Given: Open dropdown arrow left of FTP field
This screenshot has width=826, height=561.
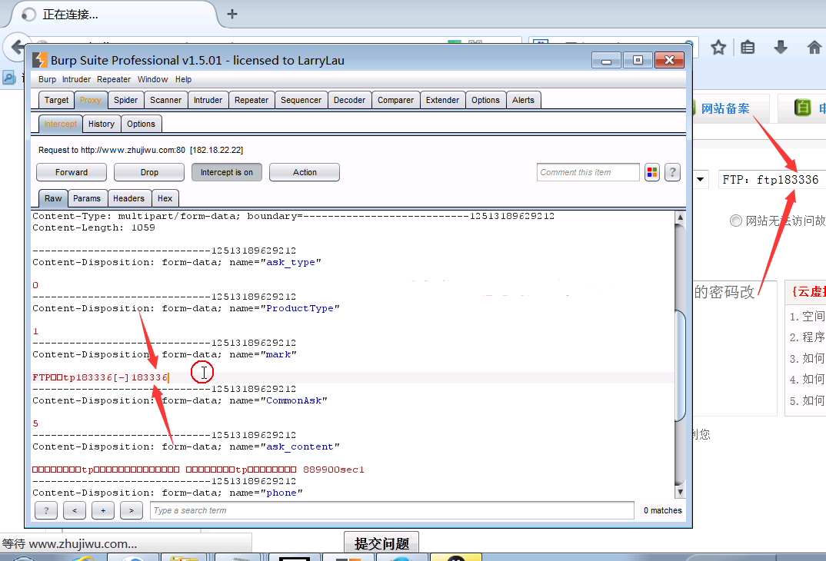Looking at the screenshot, I should point(700,180).
